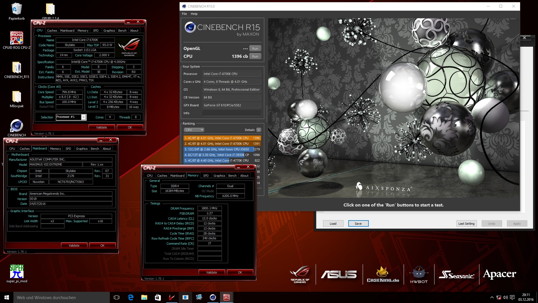The height and width of the screenshot is (303, 538).
Task: Click Validate in the top CPU-Z window
Action: tap(101, 127)
